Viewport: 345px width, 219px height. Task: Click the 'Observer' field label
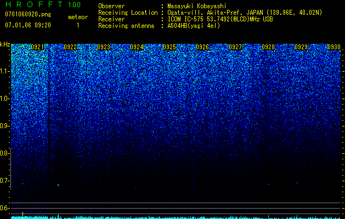pos(111,6)
